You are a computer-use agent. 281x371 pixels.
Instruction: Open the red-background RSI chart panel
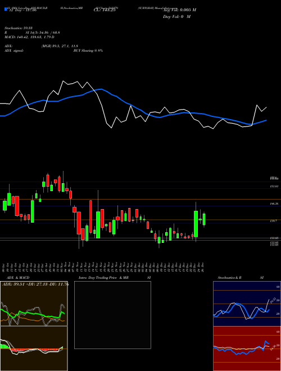pos(247,349)
